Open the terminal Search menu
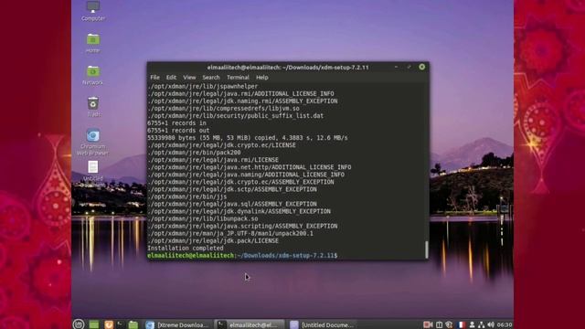 pos(211,77)
